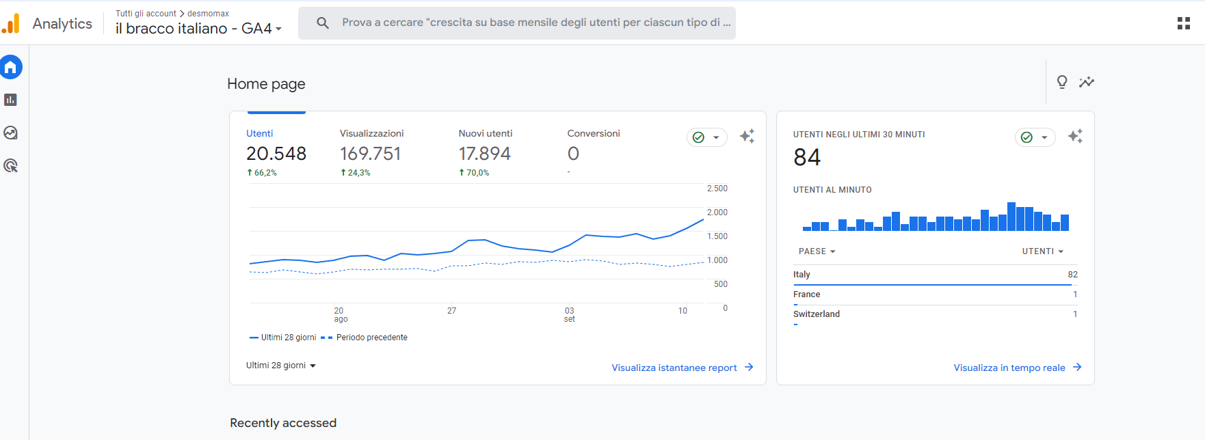Open the Reports icon in sidebar

click(x=11, y=100)
